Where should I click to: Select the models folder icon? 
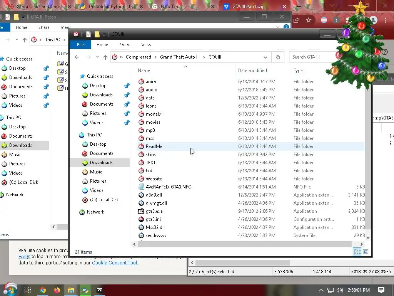point(141,114)
